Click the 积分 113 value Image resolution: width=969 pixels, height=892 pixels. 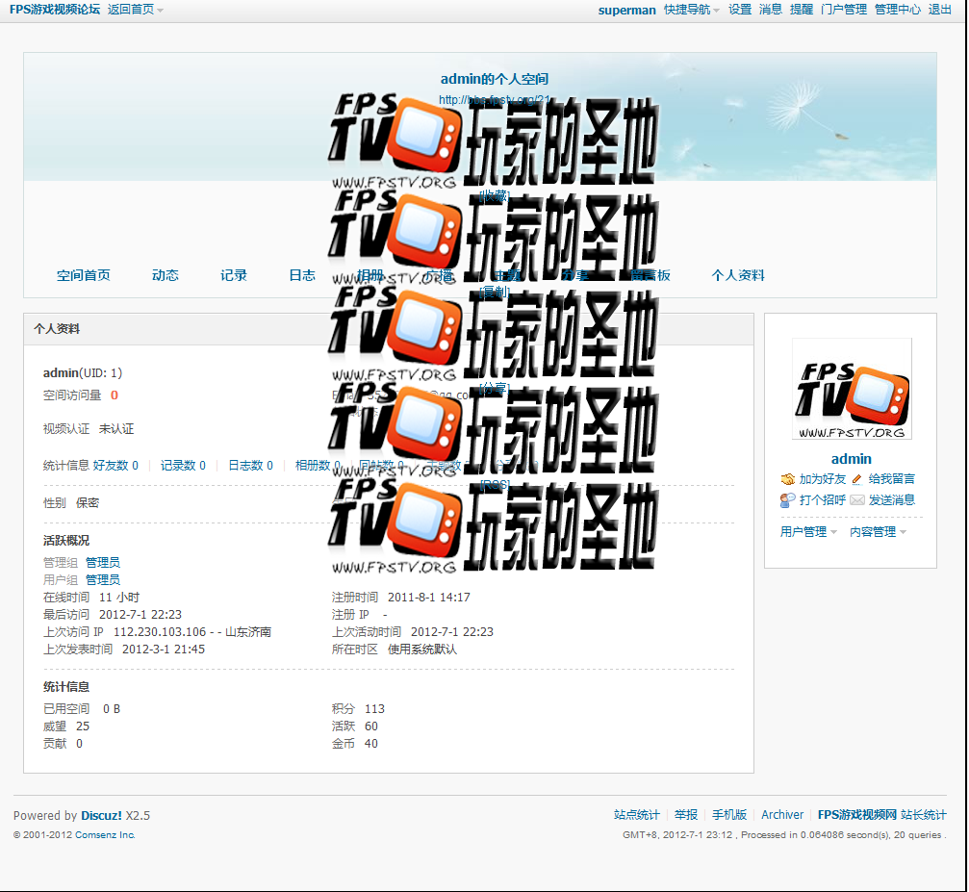click(374, 709)
